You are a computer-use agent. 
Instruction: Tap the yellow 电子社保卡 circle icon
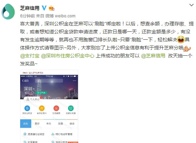pyautogui.click(x=42, y=108)
